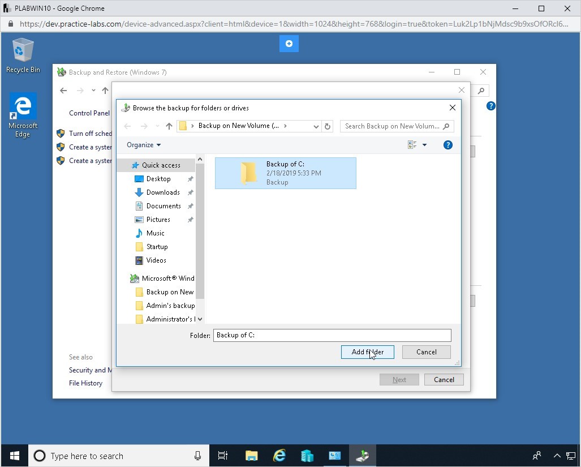The width and height of the screenshot is (581, 467).
Task: Open help in the browse dialog
Action: click(447, 145)
